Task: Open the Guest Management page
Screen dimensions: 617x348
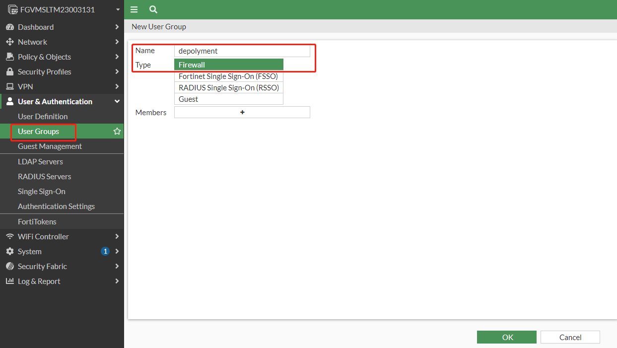Action: 49,146
